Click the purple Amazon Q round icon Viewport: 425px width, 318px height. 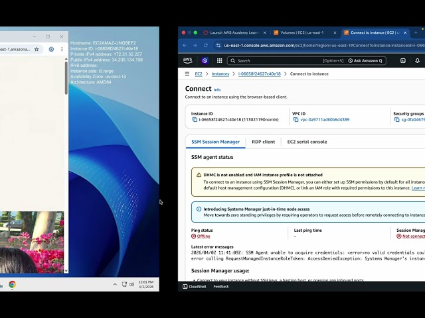click(x=205, y=60)
